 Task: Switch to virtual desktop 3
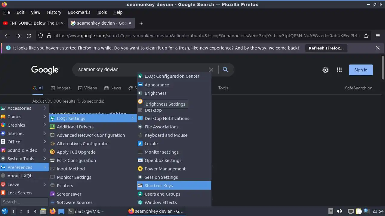click(28, 211)
